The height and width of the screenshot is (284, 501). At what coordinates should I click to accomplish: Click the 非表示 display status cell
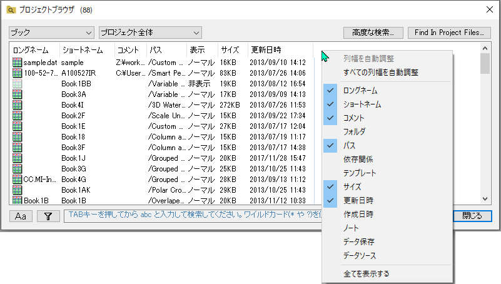pyautogui.click(x=199, y=84)
